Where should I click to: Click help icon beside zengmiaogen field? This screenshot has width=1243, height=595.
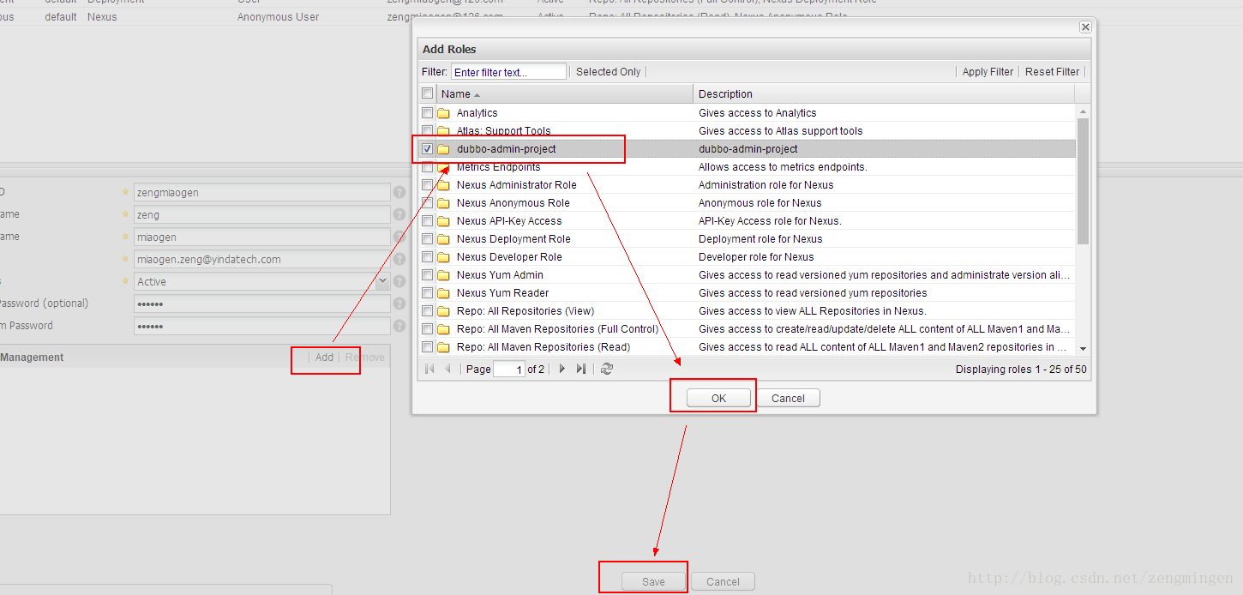click(399, 193)
